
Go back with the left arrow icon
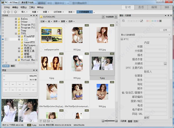pos(8,12)
